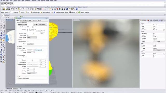This screenshot has width=166, height=93.
Task: Click the Camera Location Place button
Action: tap(159, 42)
